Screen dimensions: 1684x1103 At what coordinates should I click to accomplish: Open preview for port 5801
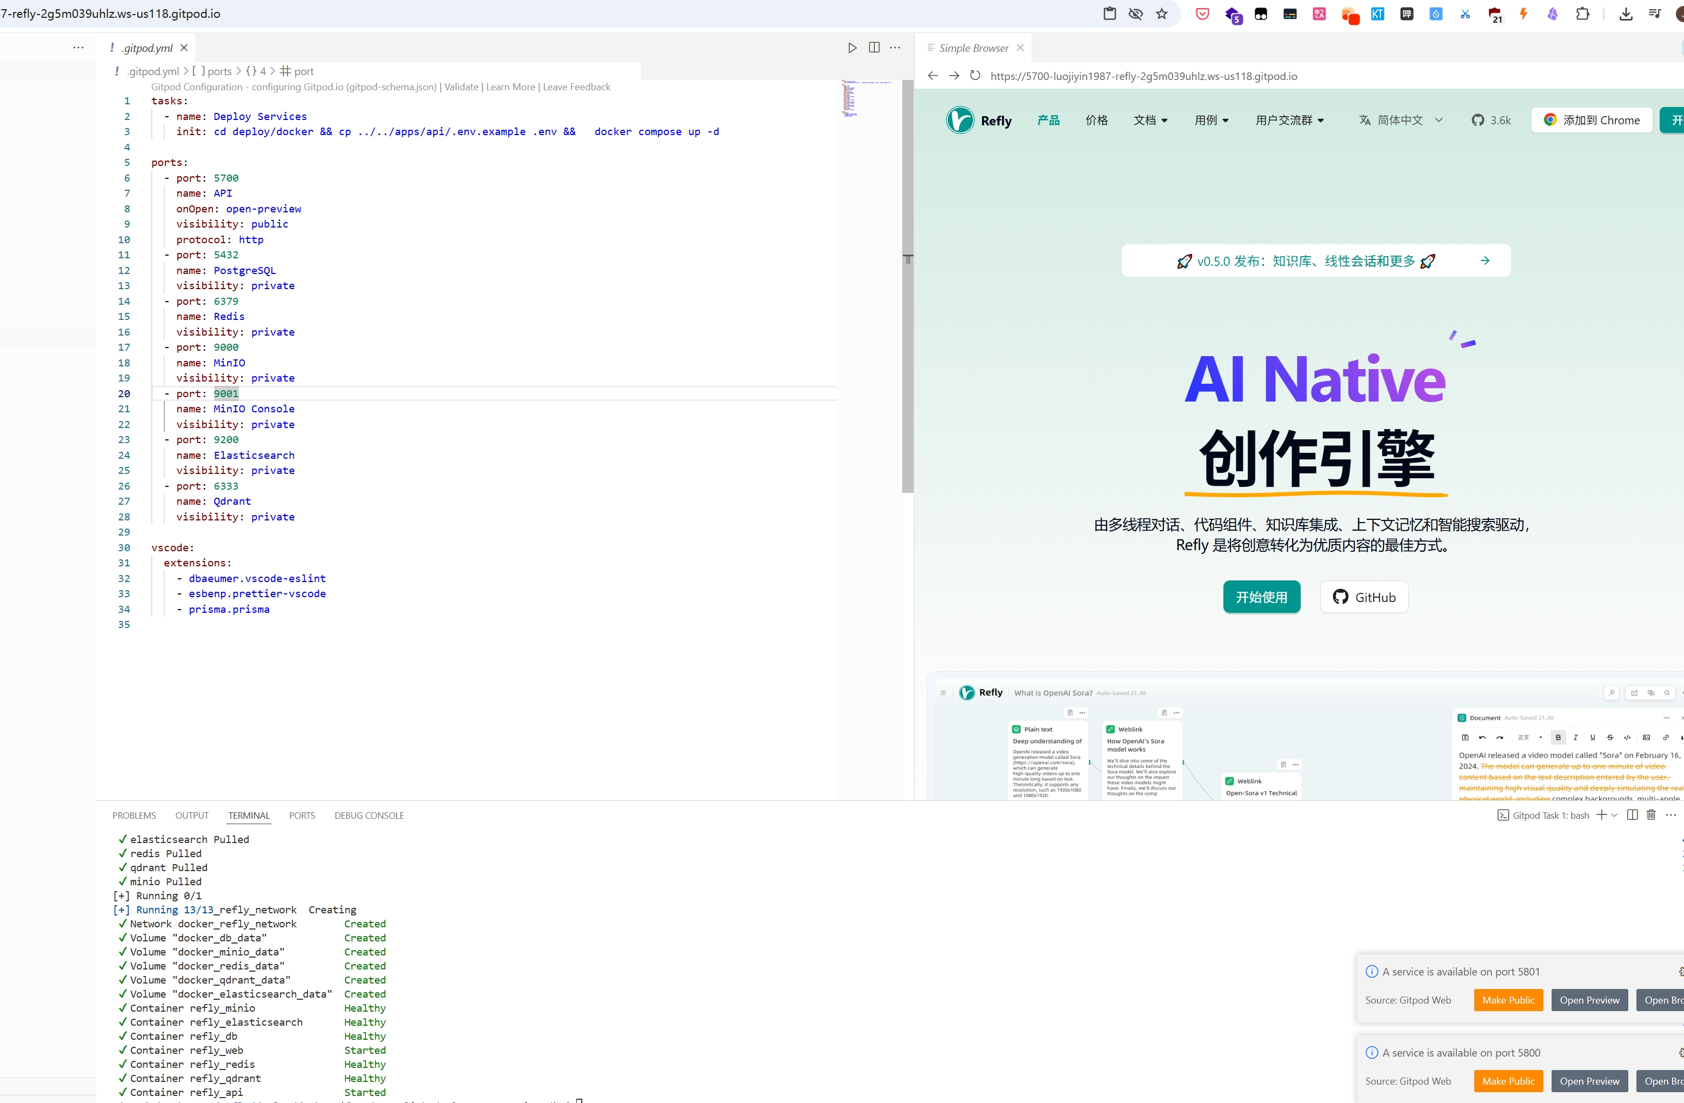pos(1589,1000)
